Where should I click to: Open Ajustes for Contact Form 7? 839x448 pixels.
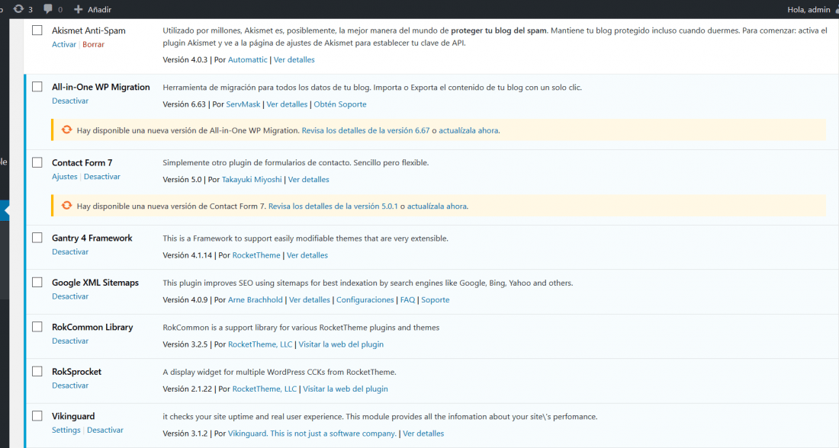65,177
